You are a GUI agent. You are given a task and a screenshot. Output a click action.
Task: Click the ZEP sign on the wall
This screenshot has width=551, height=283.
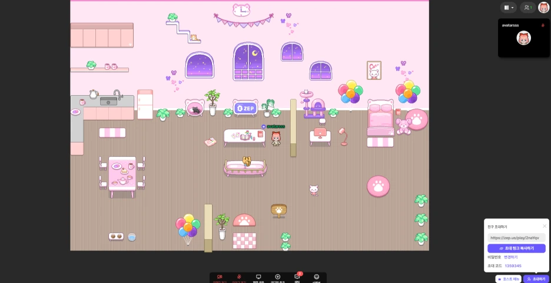245,107
